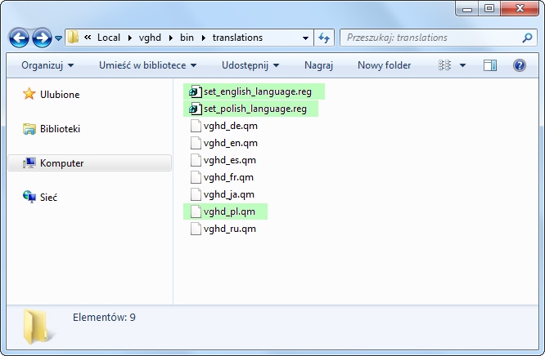The width and height of the screenshot is (545, 356).
Task: Click the Nagraj toolbar button
Action: click(318, 65)
